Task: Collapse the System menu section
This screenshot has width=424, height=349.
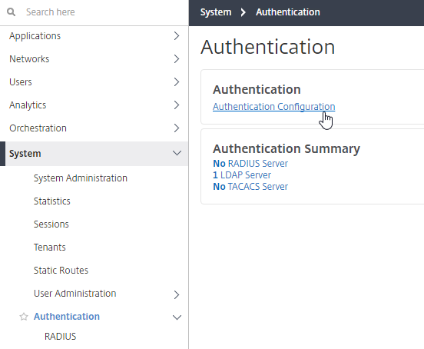Action: click(177, 153)
